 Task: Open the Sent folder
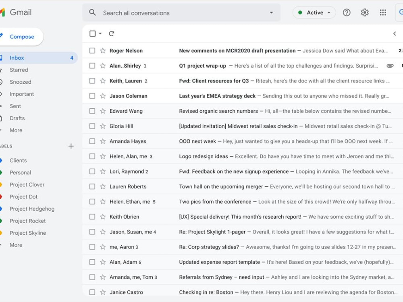15,106
